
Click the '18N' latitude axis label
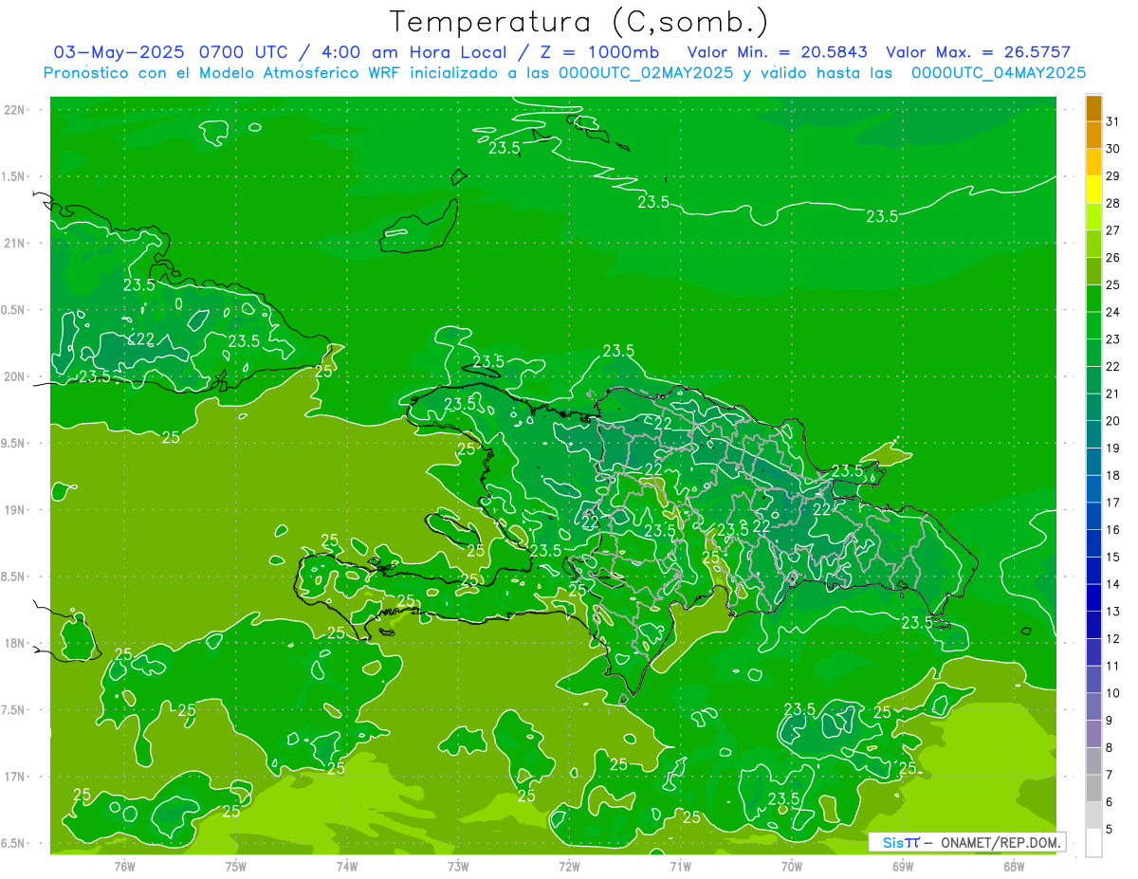tap(15, 643)
